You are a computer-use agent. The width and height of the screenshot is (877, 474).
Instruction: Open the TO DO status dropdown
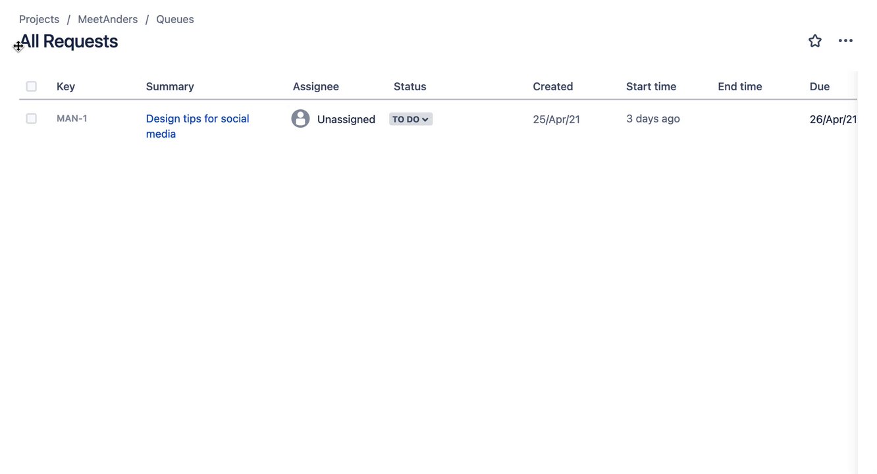coord(411,119)
